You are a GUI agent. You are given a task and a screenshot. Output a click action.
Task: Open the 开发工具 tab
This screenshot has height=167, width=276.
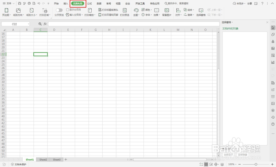[140, 3]
